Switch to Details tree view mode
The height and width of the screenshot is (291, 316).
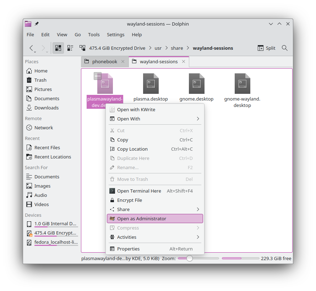coord(82,48)
